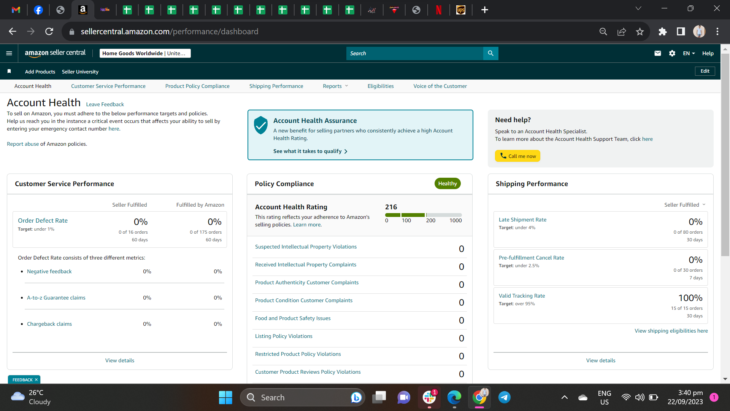Open Product Policy Compliance tab
730x411 pixels.
[x=197, y=86]
